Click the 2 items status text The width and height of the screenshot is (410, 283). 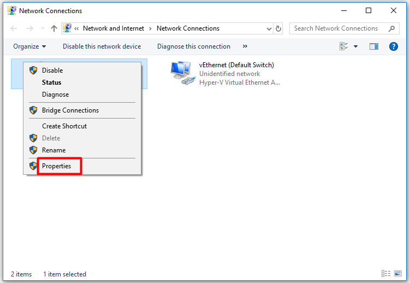(21, 274)
